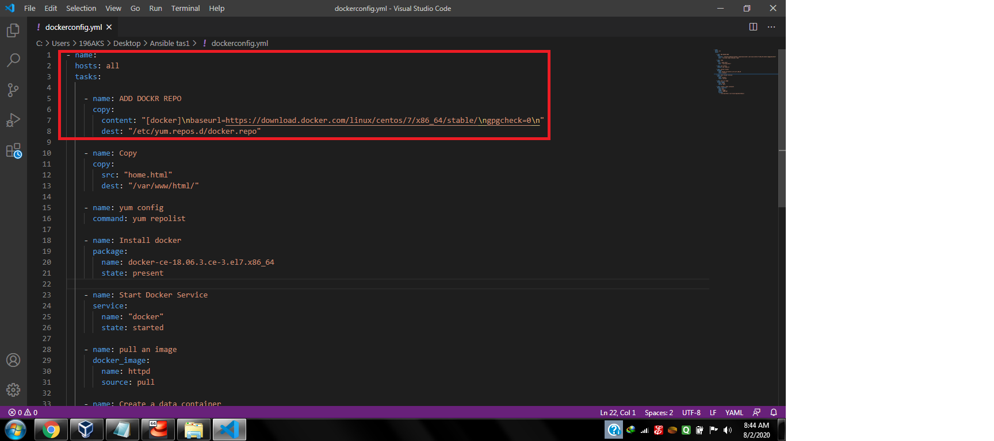
Task: Open the Run menu
Action: click(x=155, y=8)
